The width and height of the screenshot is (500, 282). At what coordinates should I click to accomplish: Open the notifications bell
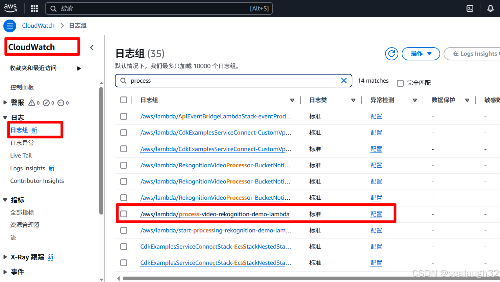click(491, 8)
